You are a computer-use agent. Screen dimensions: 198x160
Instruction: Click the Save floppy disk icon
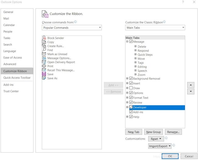(x=44, y=74)
